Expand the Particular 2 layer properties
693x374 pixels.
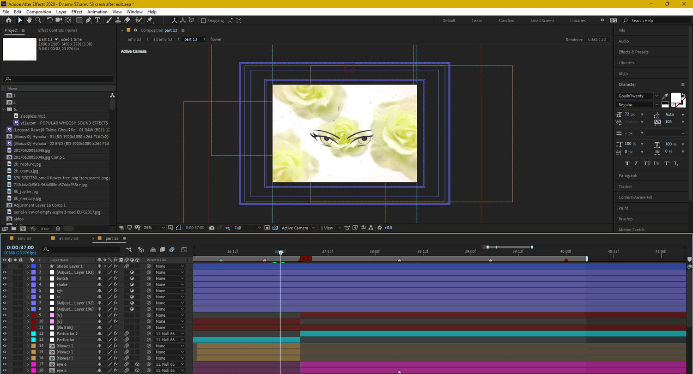tap(28, 333)
